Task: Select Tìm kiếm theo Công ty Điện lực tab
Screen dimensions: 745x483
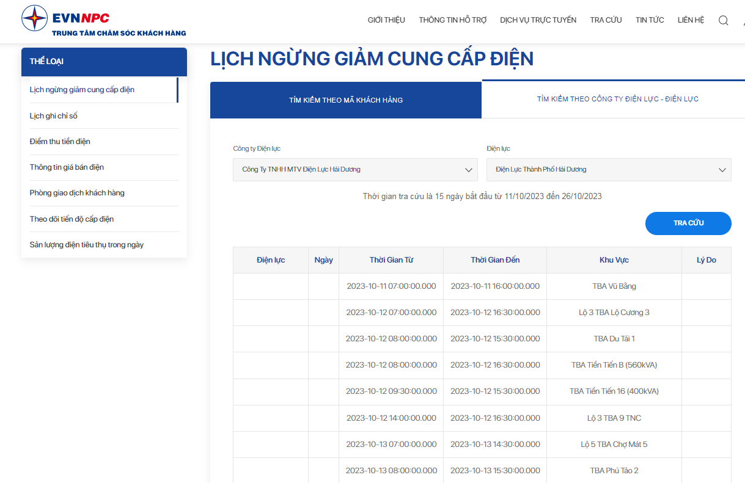Action: pos(617,99)
